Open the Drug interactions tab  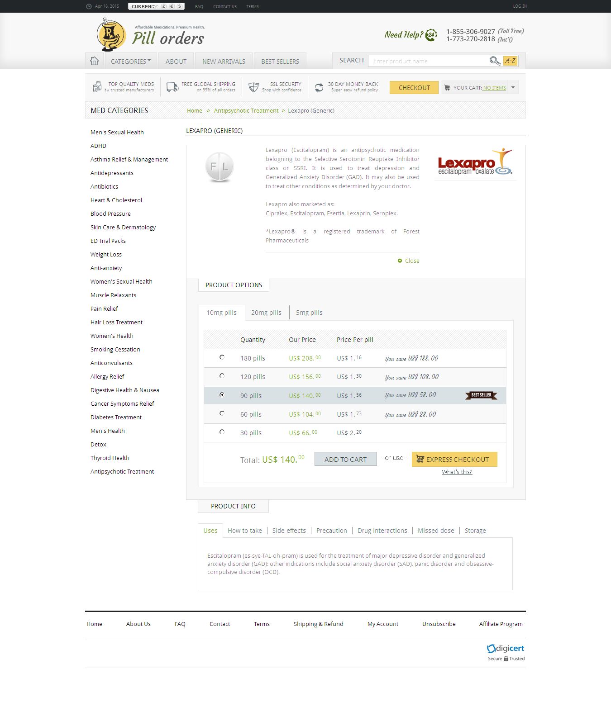382,531
